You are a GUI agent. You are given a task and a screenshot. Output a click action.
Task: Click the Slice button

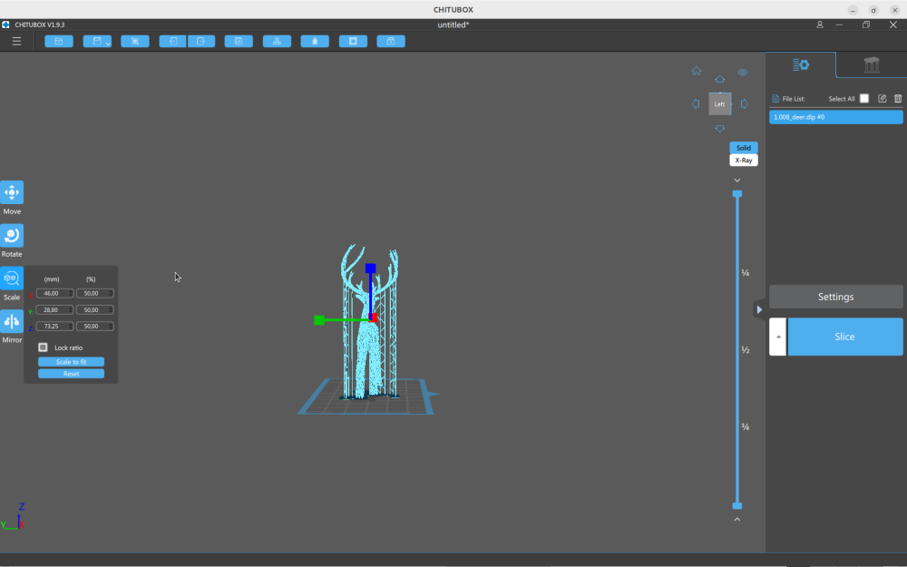[x=845, y=337]
